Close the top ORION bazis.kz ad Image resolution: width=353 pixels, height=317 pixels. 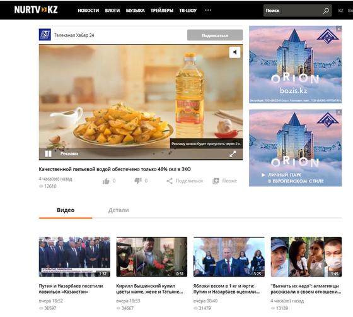(339, 28)
